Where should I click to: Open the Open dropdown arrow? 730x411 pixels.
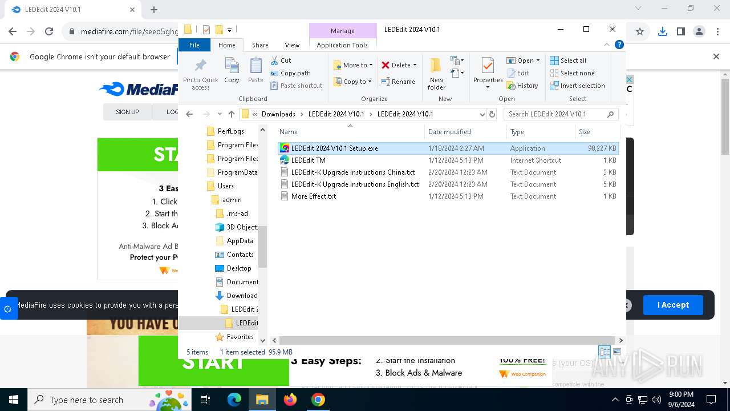pos(538,61)
